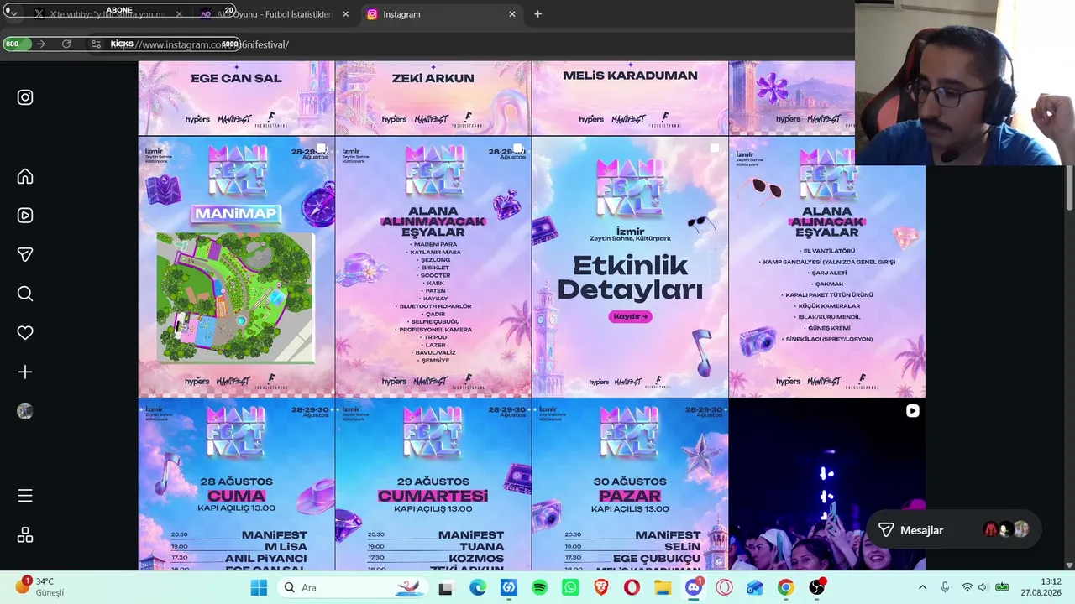
Task: Create a new post with the plus icon
Action: [25, 372]
